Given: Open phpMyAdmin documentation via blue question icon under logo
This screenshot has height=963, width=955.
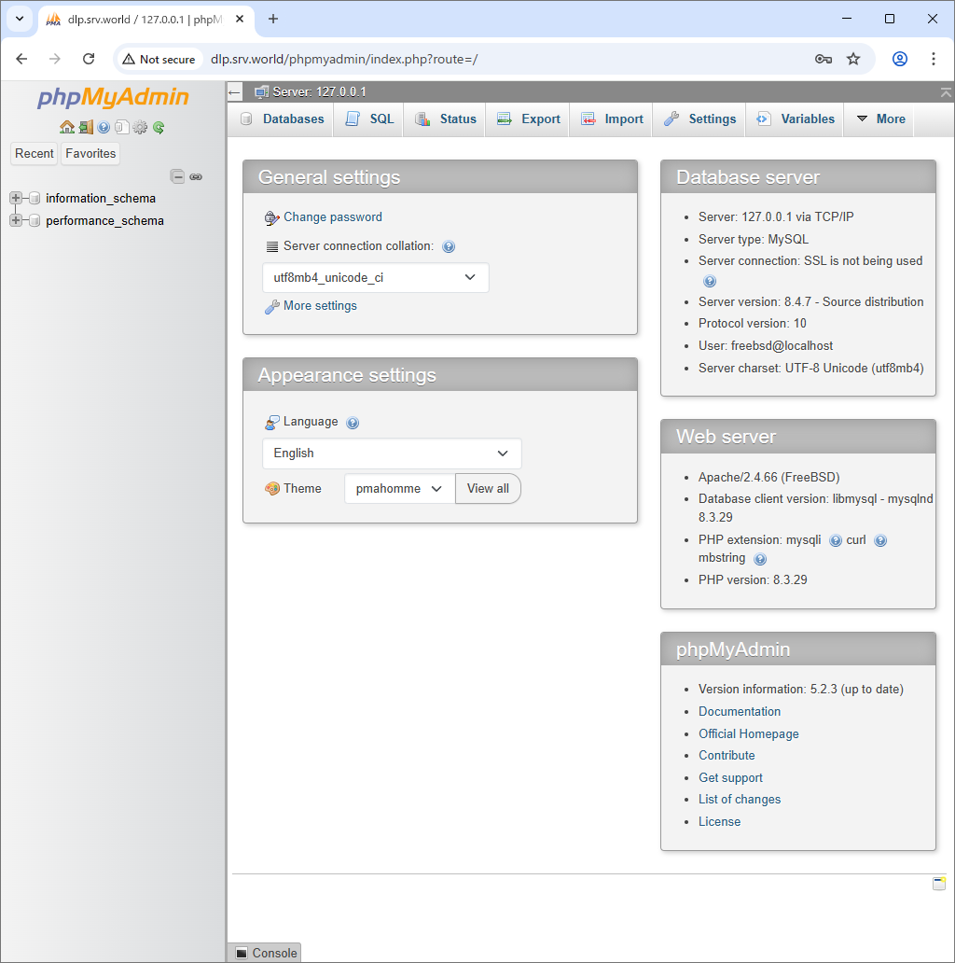Looking at the screenshot, I should [x=104, y=127].
